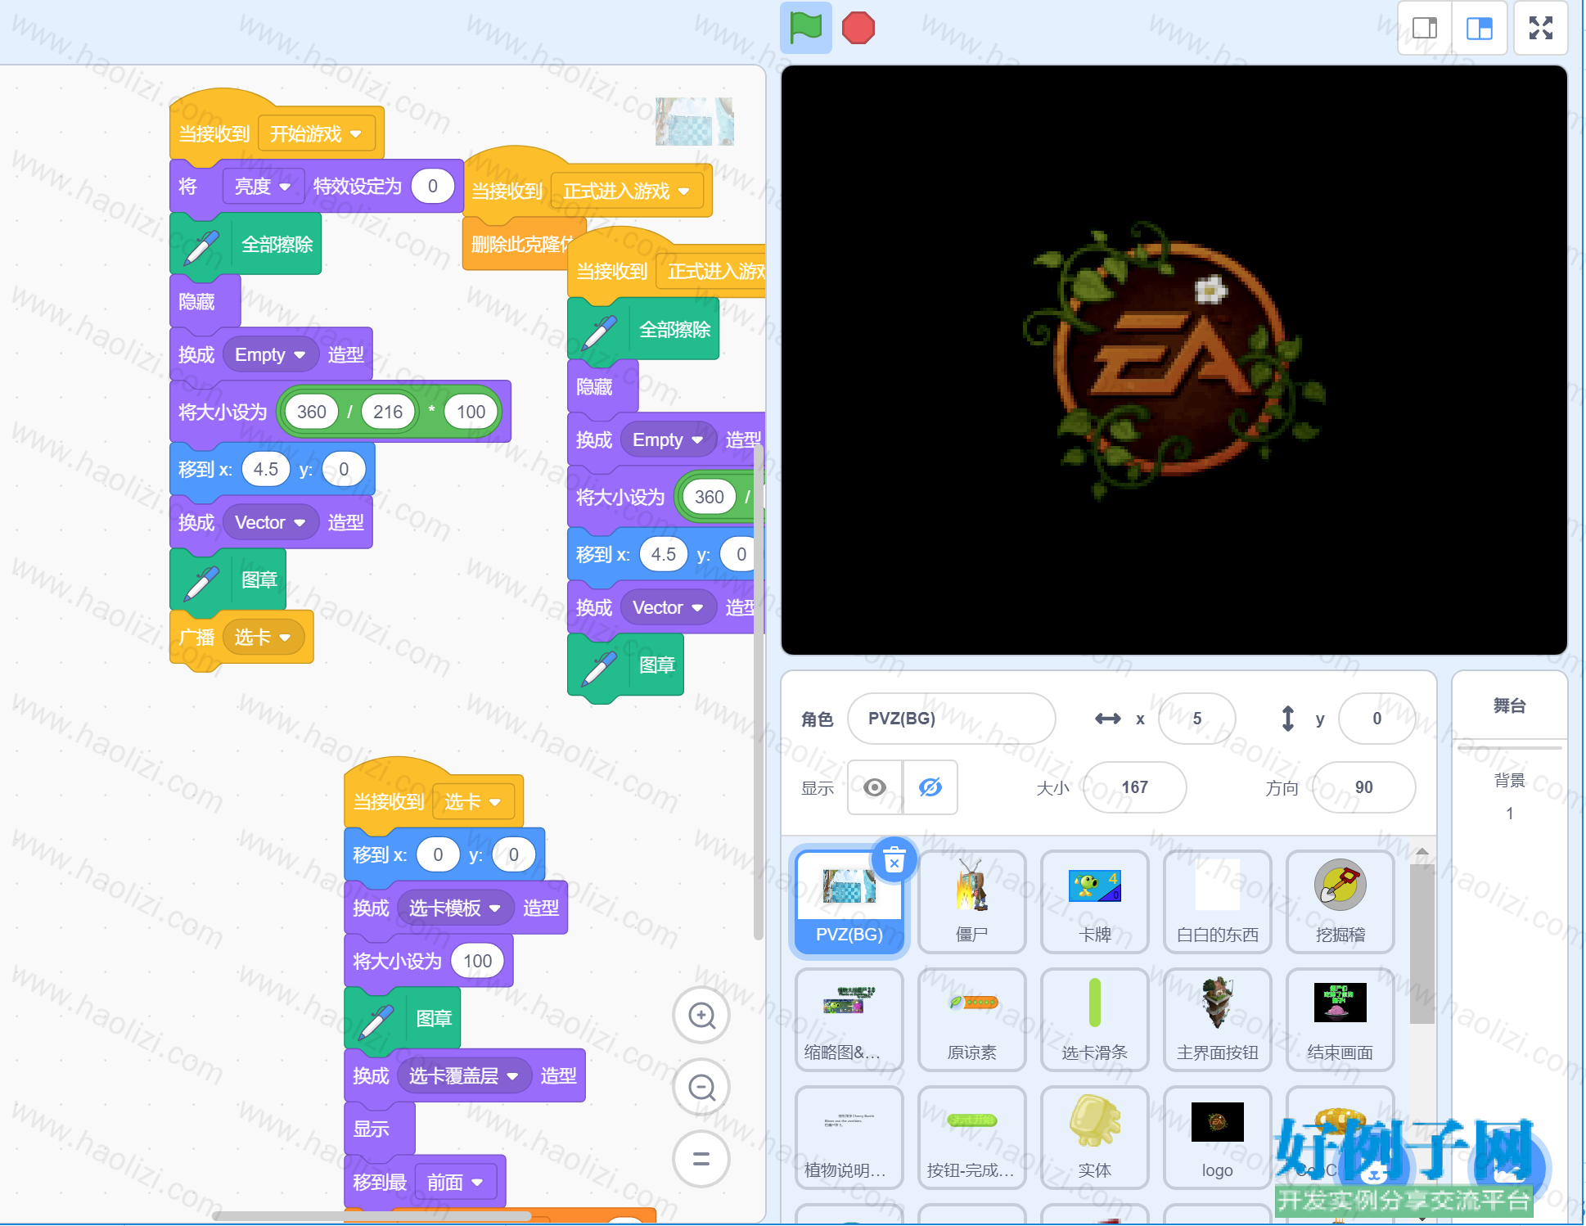1586x1226 pixels.
Task: Enter full-screen stage mode
Action: [1541, 29]
